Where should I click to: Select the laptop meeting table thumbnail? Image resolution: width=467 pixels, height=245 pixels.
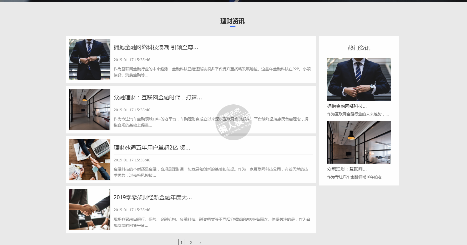click(x=89, y=160)
